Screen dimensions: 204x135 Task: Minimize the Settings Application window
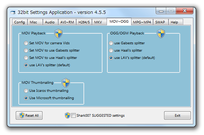(161, 11)
